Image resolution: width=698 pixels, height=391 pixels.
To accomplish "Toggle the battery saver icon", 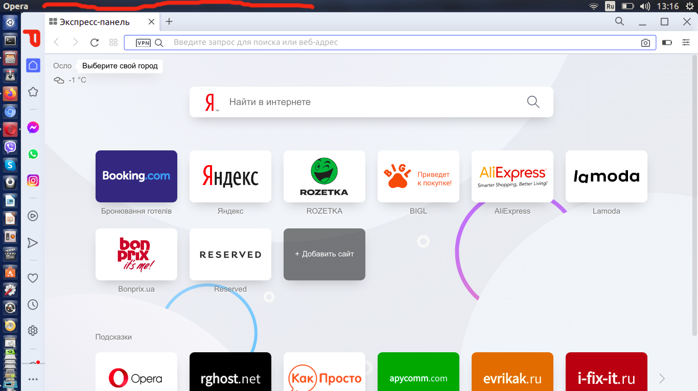I will 667,42.
